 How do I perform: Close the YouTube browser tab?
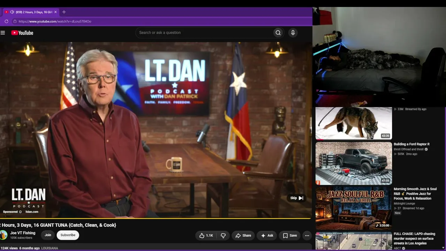55,12
